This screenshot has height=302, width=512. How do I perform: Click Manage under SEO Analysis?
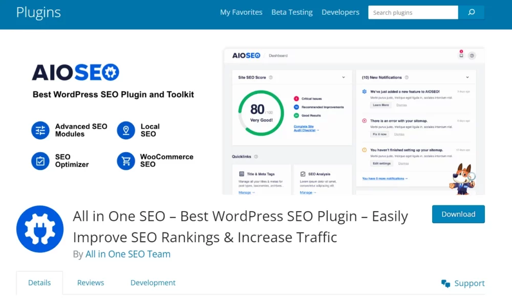308,193
